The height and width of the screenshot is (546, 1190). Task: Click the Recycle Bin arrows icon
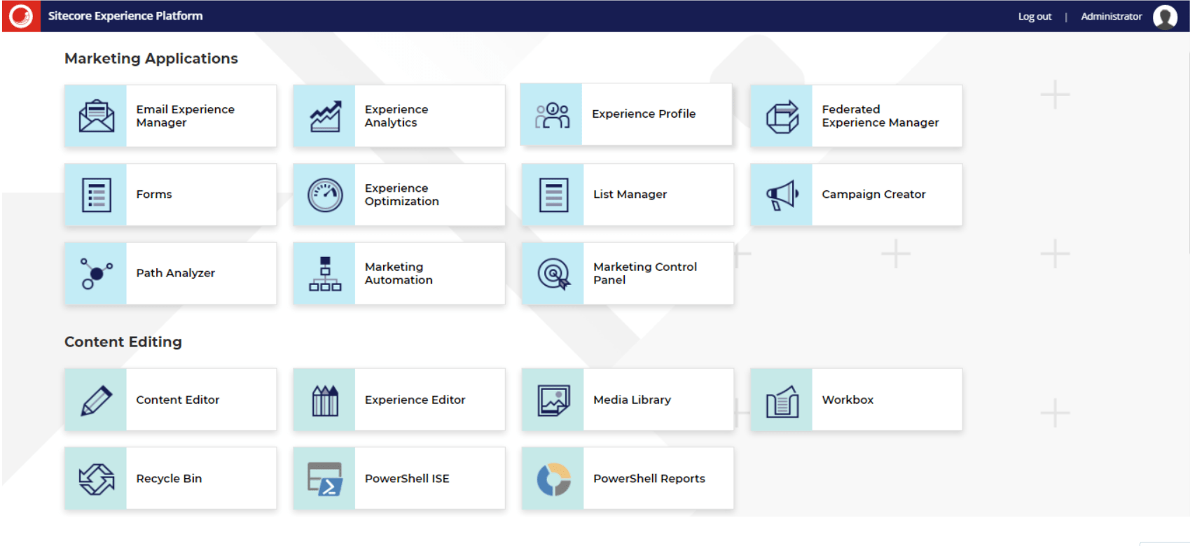[x=96, y=479]
